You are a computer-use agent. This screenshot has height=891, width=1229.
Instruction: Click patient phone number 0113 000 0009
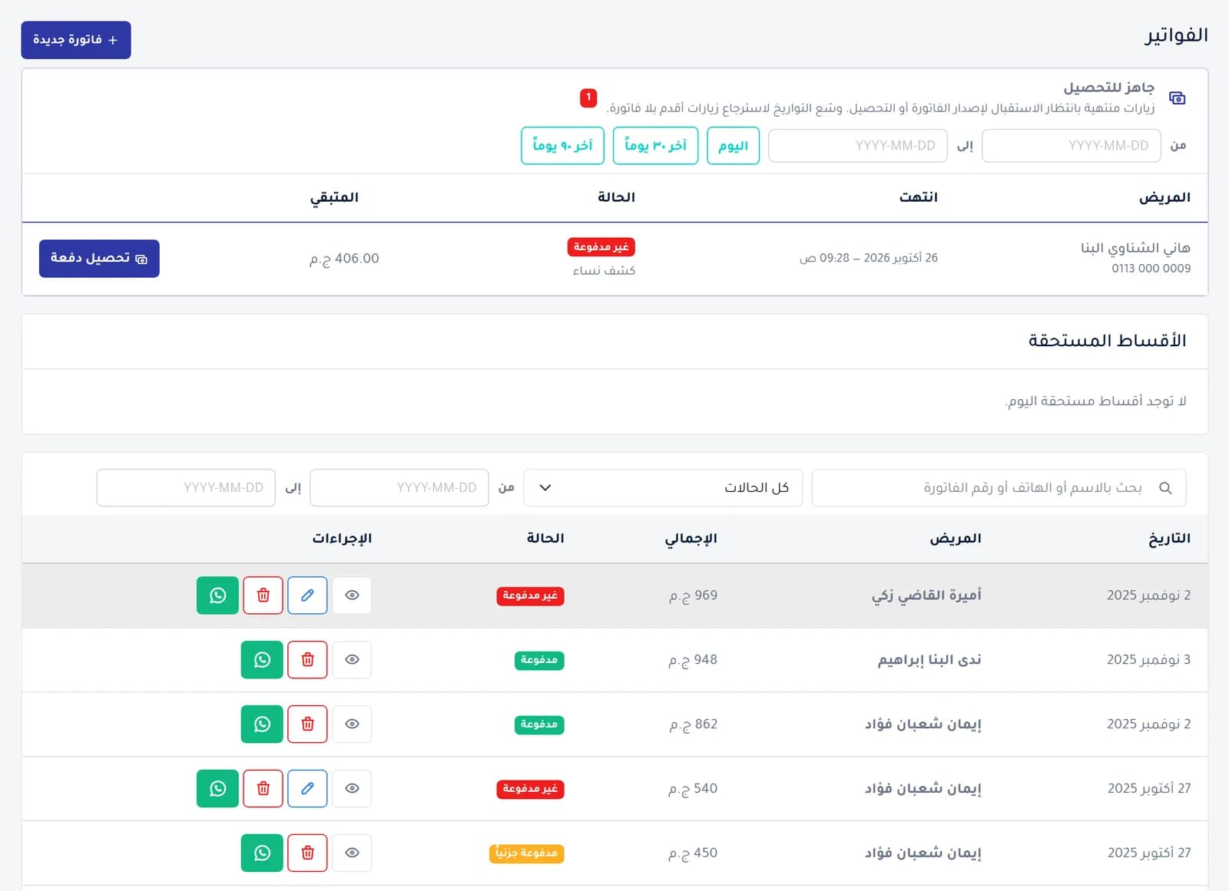(x=1151, y=269)
